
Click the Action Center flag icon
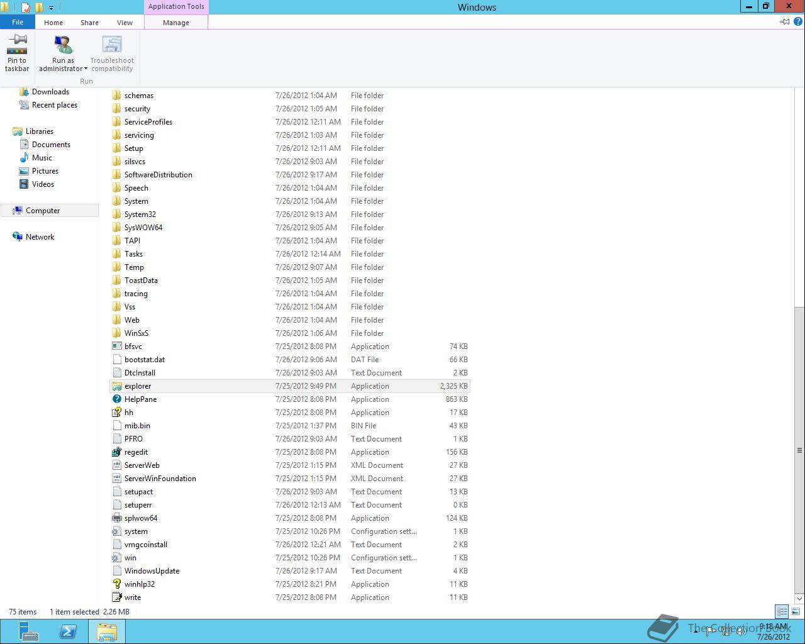pyautogui.click(x=711, y=631)
